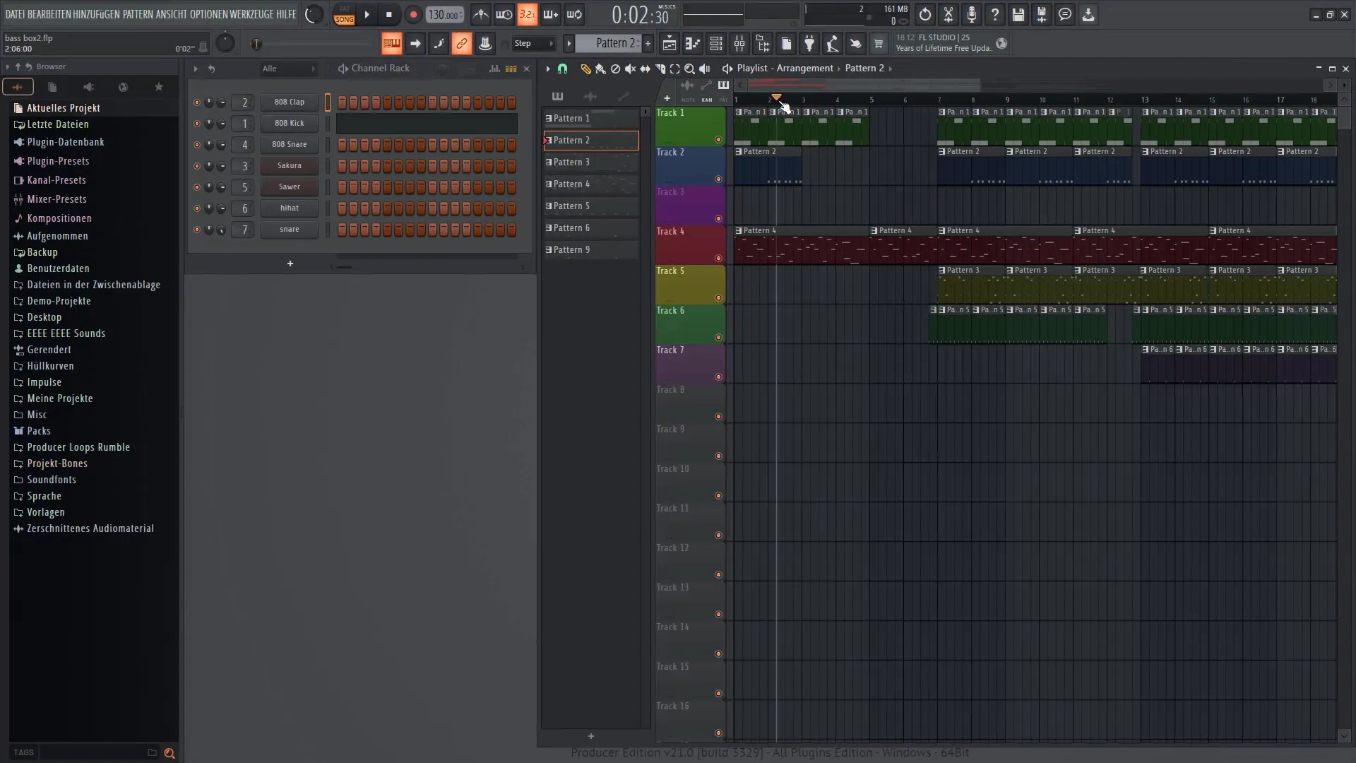Select the Magnet snap icon
The width and height of the screenshot is (1356, 763).
(x=561, y=68)
